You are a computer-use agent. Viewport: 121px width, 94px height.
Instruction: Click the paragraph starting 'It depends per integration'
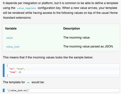point(60,11)
